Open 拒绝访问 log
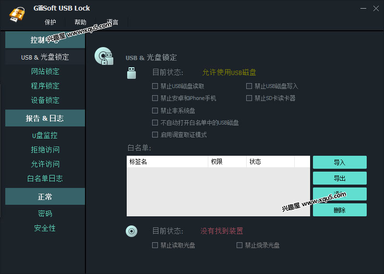The width and height of the screenshot is (384, 274). [x=45, y=149]
